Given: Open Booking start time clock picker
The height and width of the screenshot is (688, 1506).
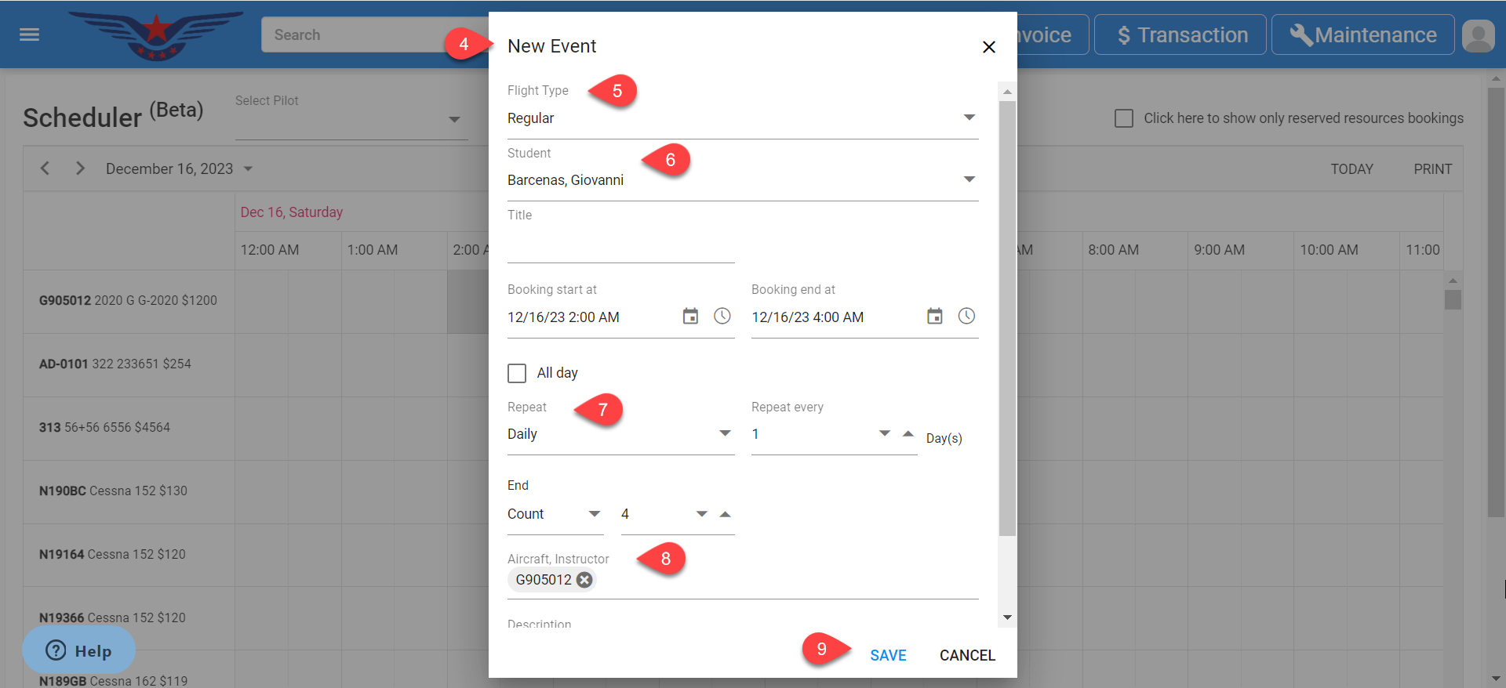Looking at the screenshot, I should coord(722,317).
